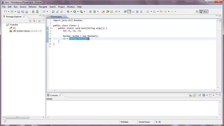The image size is (224, 126).
Task: Click the 'Smart Insert' status bar entry
Action: [144, 122]
